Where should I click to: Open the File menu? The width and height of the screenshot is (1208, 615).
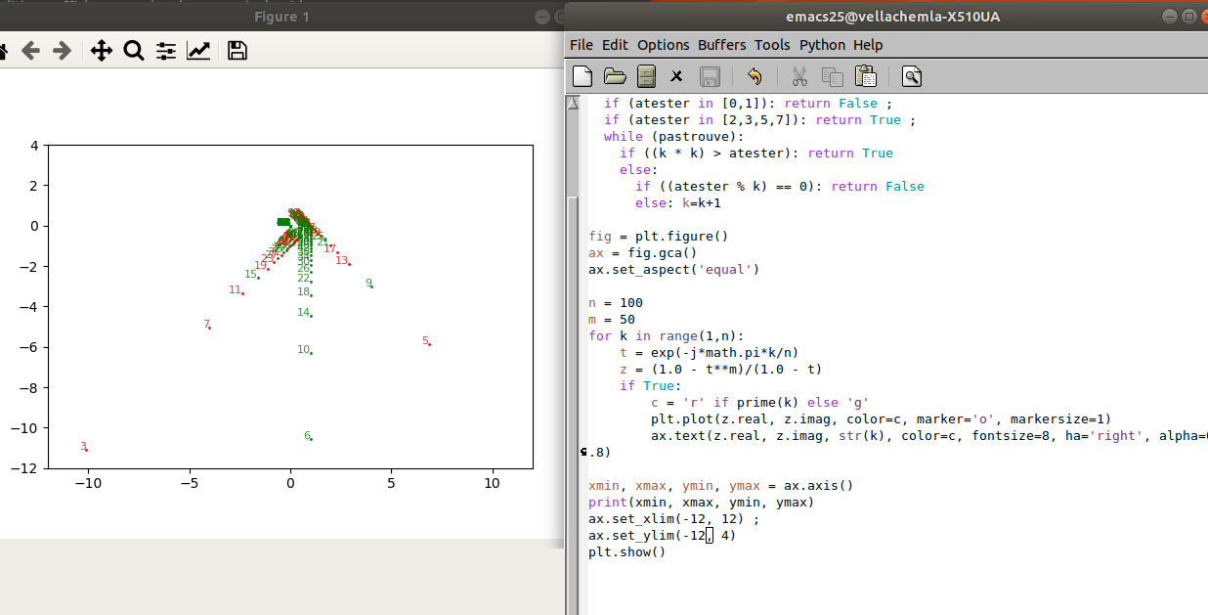coord(581,45)
